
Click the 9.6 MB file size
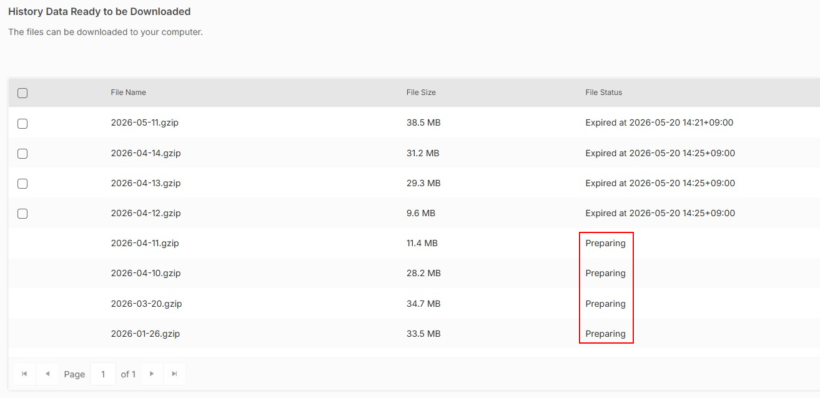click(x=421, y=213)
